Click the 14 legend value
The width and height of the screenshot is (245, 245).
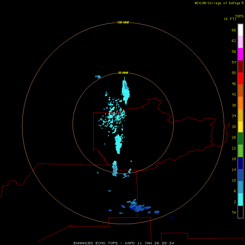pyautogui.click(x=234, y=170)
